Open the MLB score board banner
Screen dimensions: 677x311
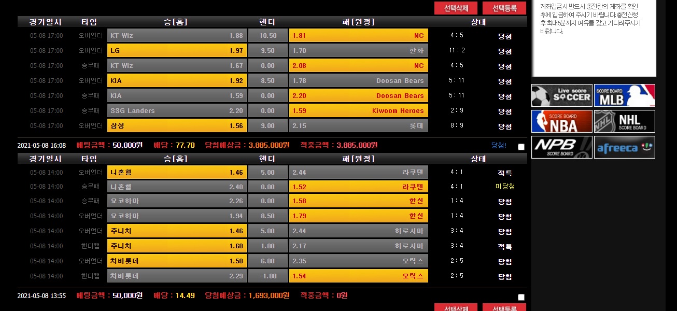pos(624,95)
